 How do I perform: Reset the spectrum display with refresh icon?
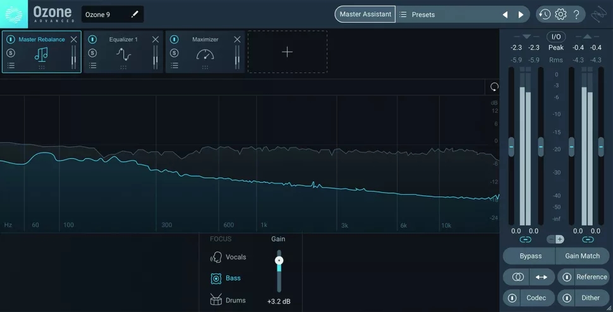pos(494,87)
